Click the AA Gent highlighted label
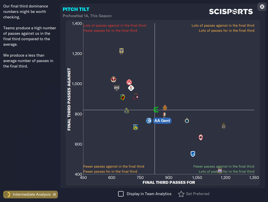 pos(162,121)
